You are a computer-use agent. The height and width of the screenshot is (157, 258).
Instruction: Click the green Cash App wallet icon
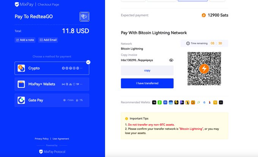point(160,103)
